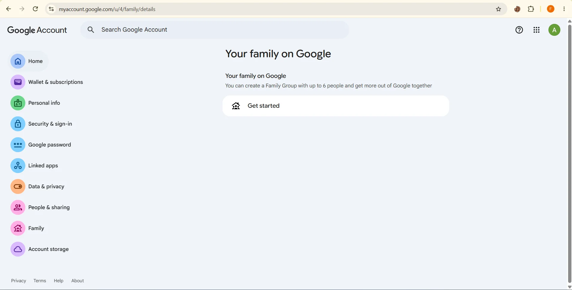Click the Help question mark icon

point(519,30)
